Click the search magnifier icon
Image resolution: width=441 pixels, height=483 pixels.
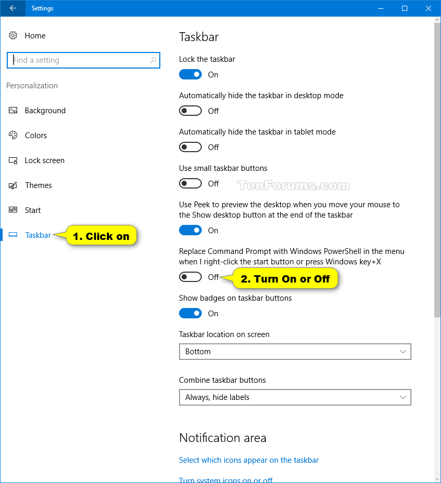pos(153,60)
